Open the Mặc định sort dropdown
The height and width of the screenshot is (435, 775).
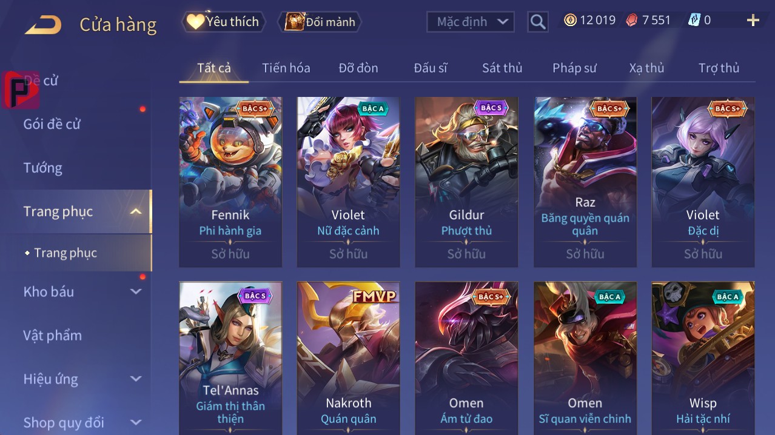click(x=470, y=22)
